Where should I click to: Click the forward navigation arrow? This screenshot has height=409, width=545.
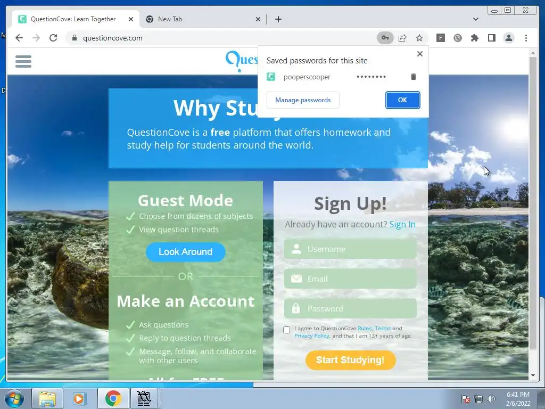click(x=36, y=38)
